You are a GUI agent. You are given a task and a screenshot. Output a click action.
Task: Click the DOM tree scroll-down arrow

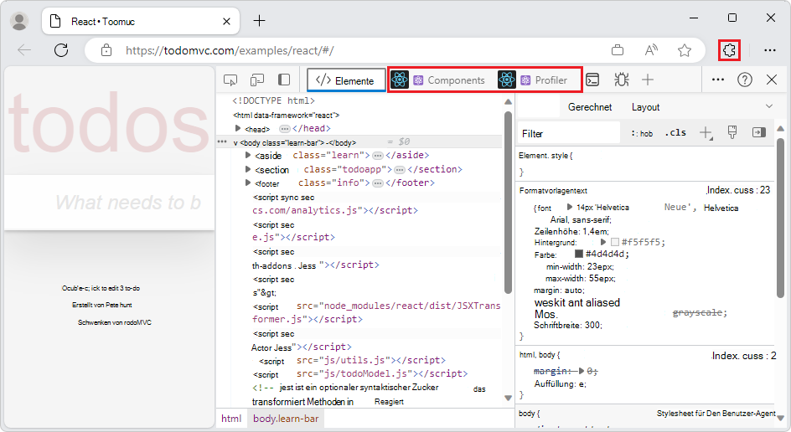click(508, 398)
